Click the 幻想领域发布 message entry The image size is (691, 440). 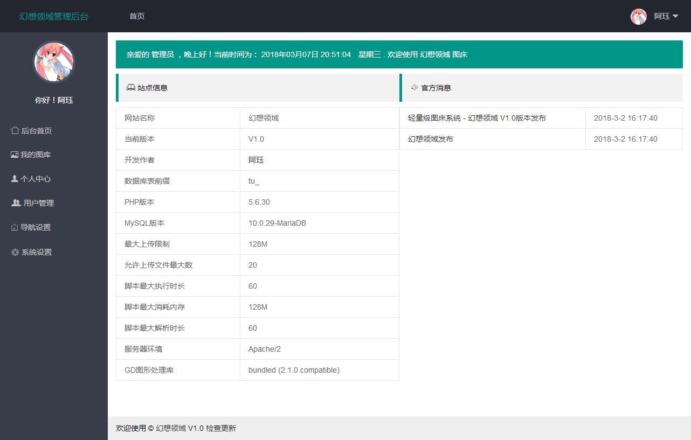pos(431,139)
